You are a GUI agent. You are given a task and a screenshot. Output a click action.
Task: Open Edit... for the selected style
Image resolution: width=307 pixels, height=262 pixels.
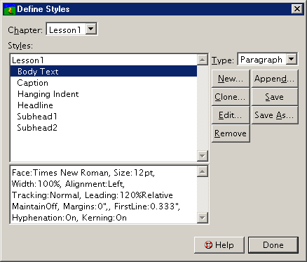pyautogui.click(x=231, y=115)
